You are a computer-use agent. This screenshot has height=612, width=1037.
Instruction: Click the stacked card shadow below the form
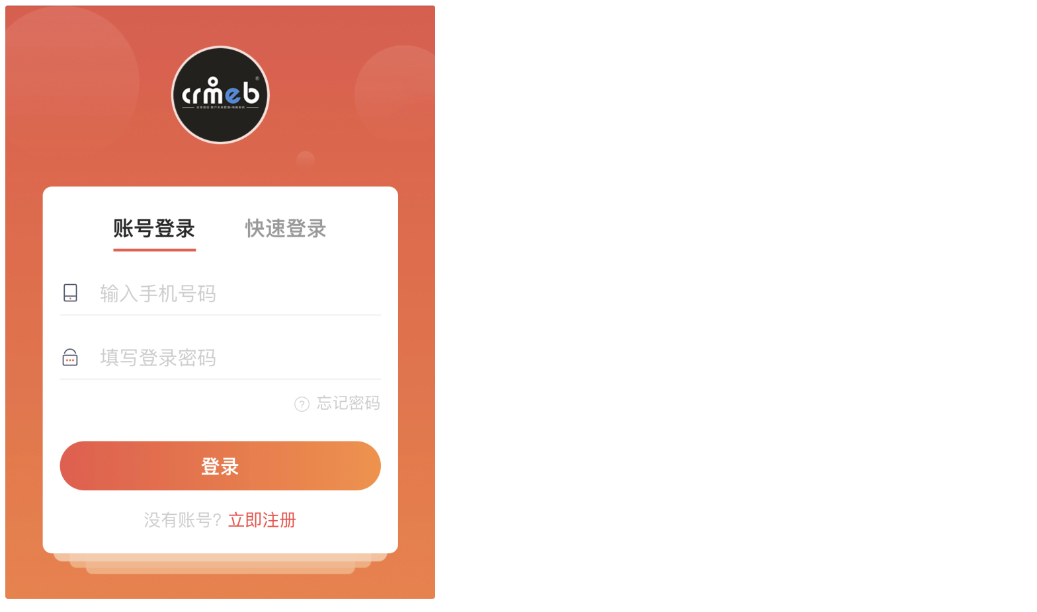click(220, 564)
